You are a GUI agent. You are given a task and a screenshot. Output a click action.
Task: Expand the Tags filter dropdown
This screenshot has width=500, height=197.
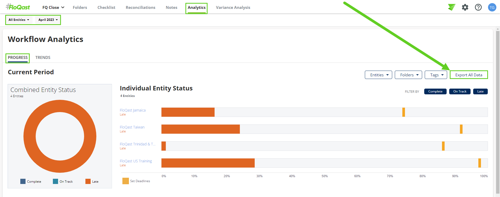[x=436, y=75]
